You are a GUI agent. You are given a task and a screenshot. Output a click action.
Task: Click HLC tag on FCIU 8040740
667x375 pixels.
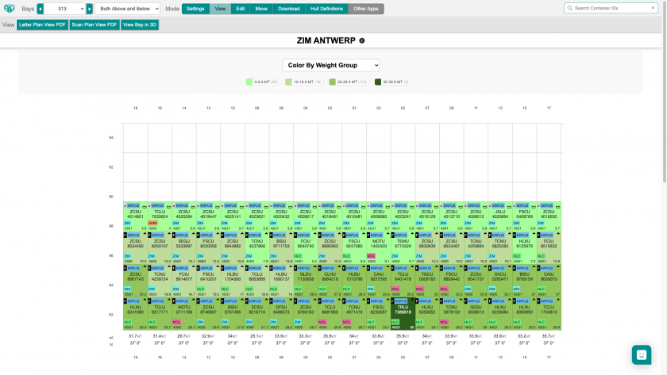pos(298,256)
